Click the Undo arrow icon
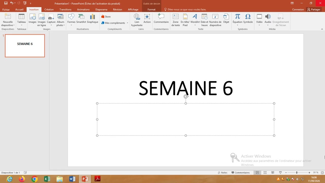325x183 pixels. click(x=11, y=3)
